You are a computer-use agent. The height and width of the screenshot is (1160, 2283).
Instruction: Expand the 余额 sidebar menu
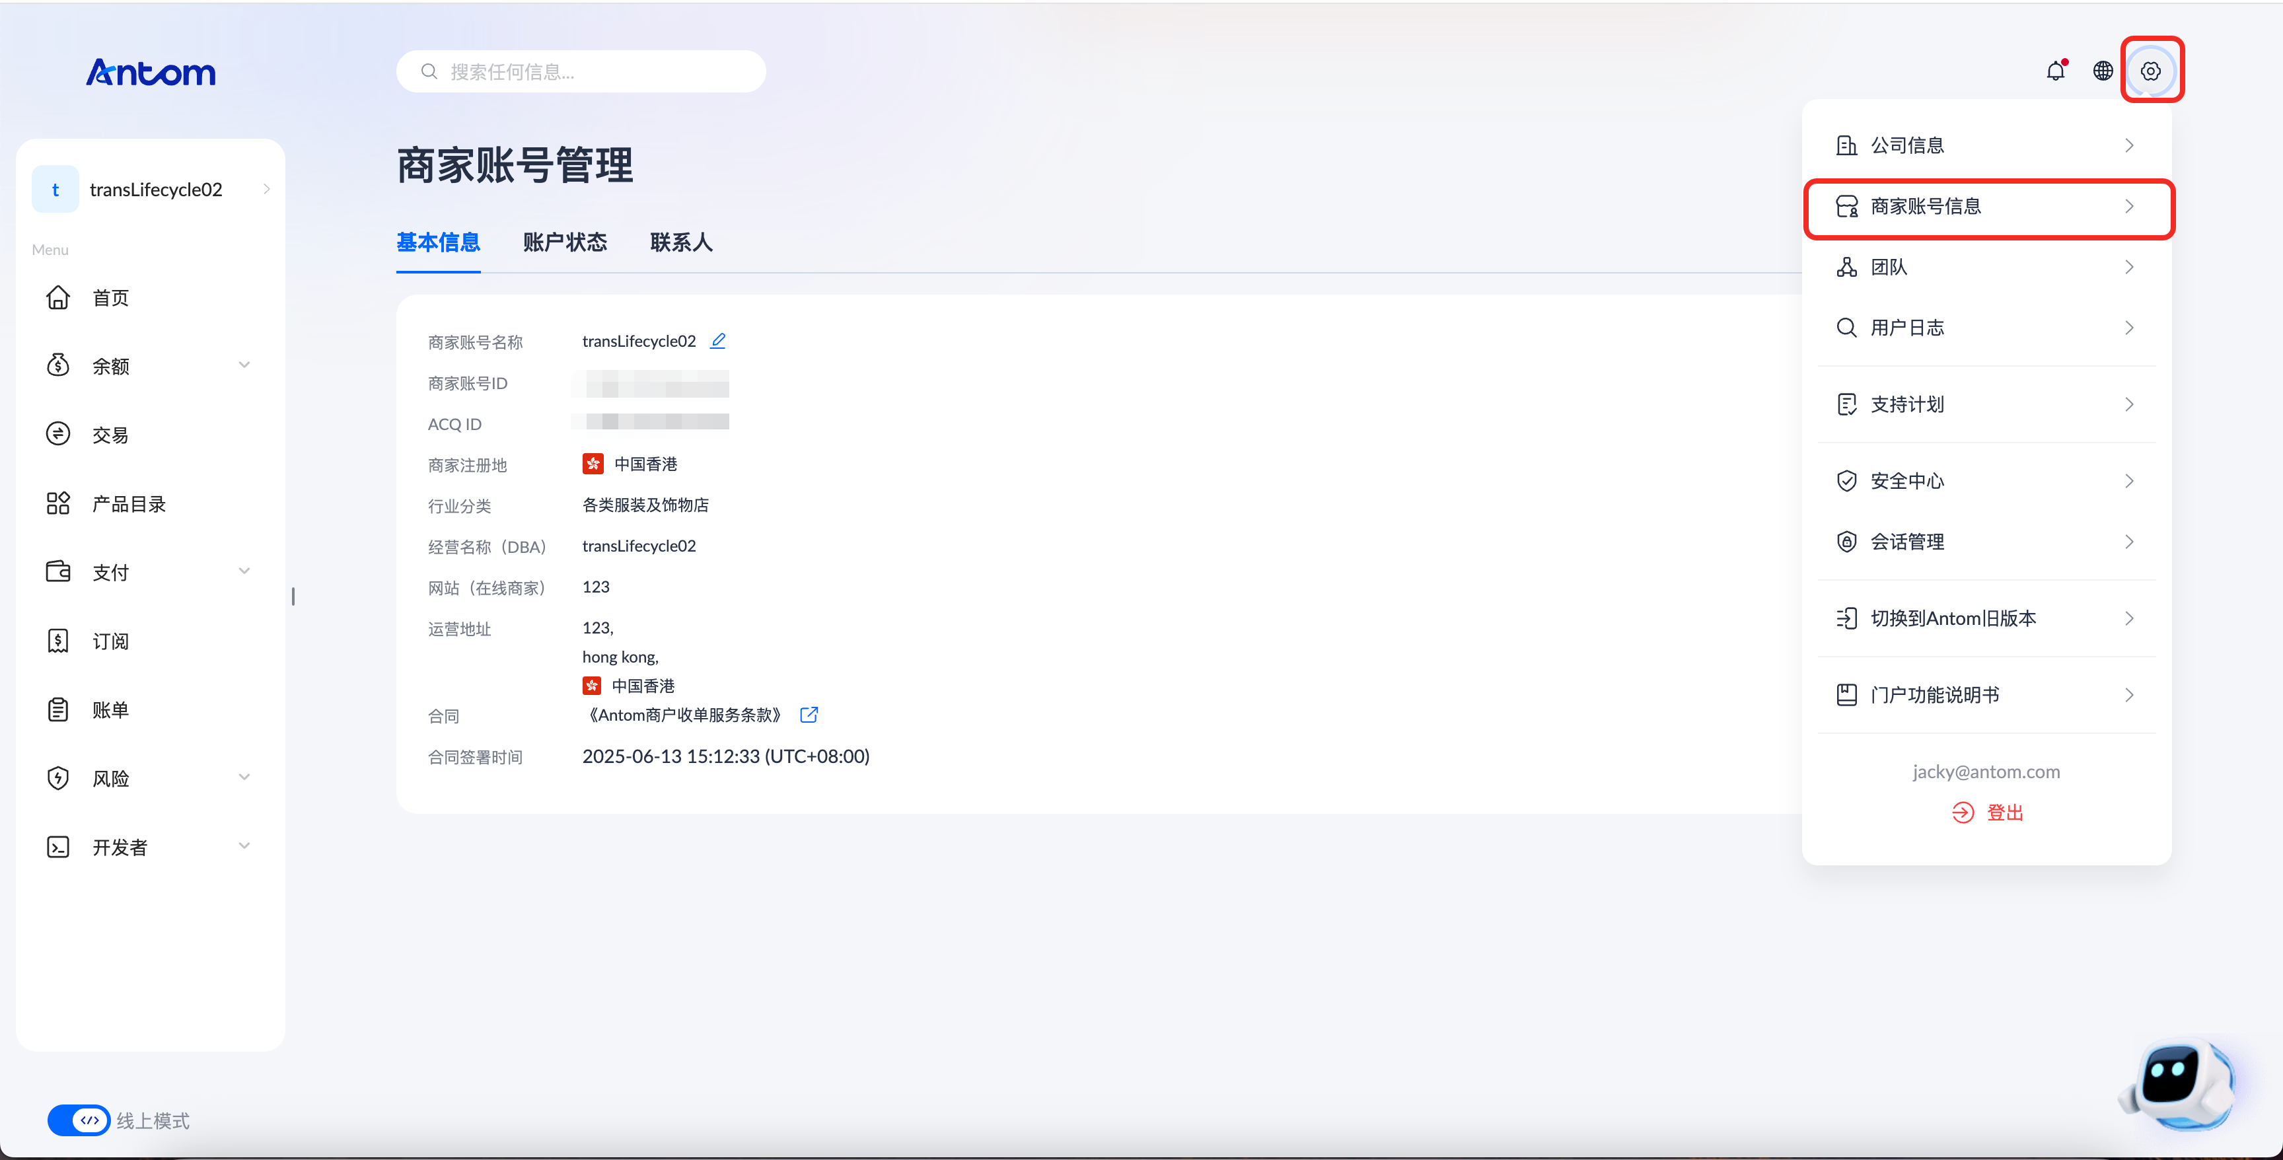(244, 365)
